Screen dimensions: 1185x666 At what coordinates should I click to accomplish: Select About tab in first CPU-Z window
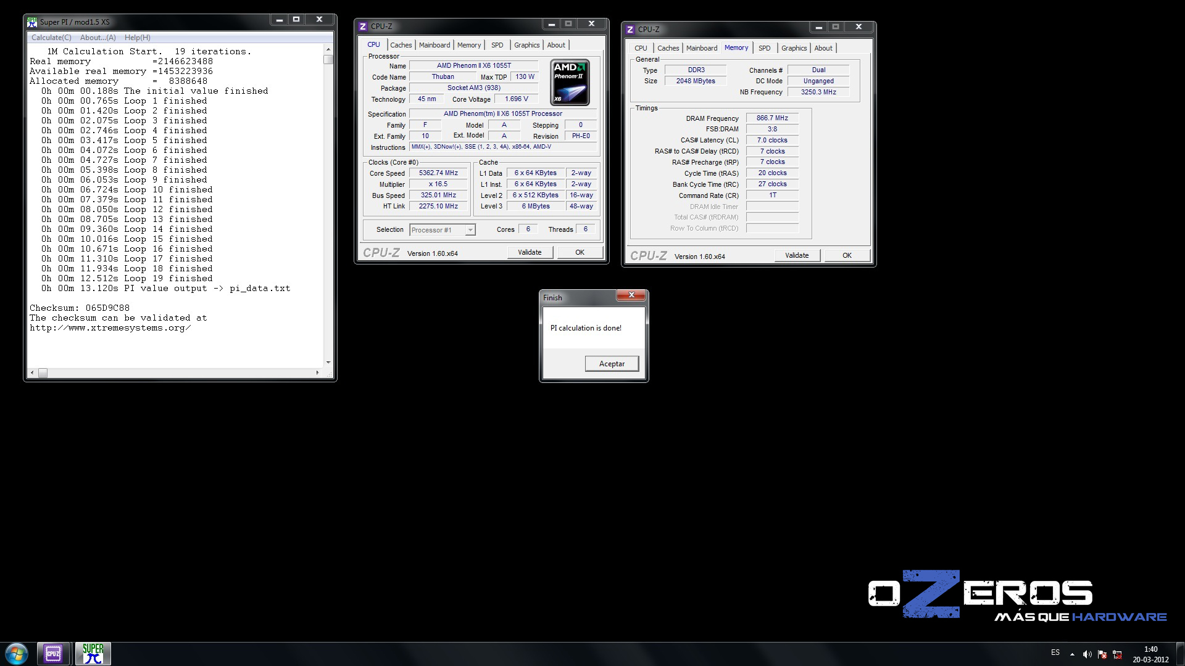[556, 45]
